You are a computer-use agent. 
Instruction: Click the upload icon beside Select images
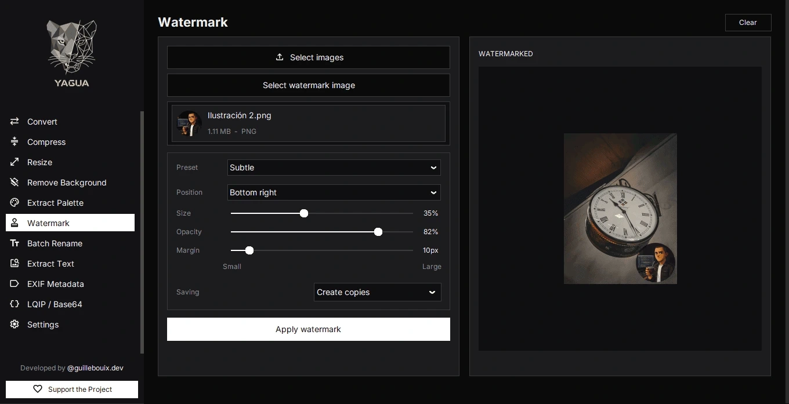(x=280, y=57)
